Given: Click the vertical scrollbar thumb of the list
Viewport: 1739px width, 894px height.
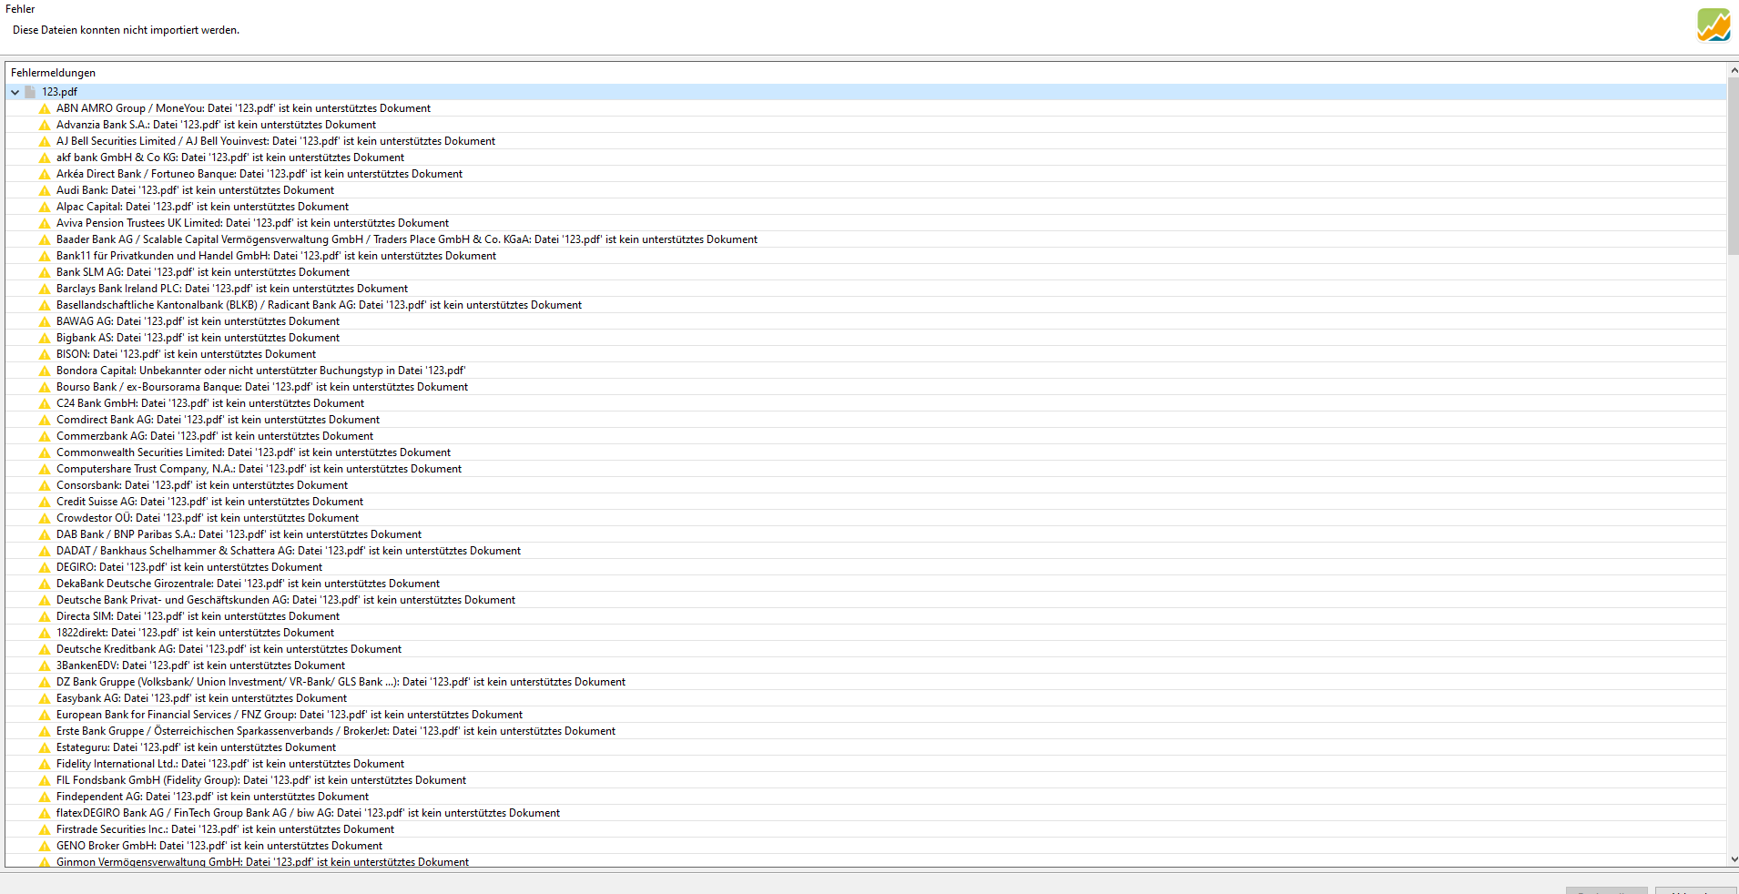Looking at the screenshot, I should 1733,166.
